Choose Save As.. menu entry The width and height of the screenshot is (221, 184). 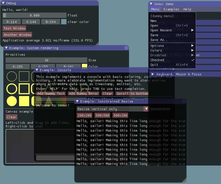coord(172,40)
